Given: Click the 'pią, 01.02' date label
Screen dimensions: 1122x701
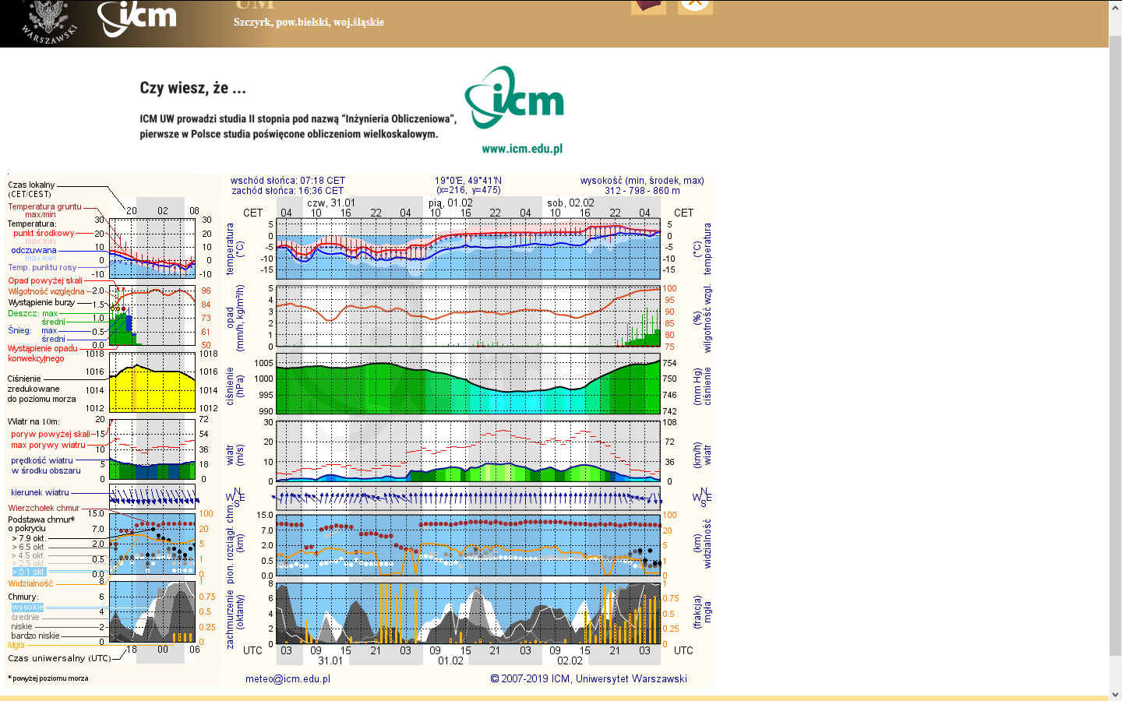Looking at the screenshot, I should pyautogui.click(x=450, y=203).
